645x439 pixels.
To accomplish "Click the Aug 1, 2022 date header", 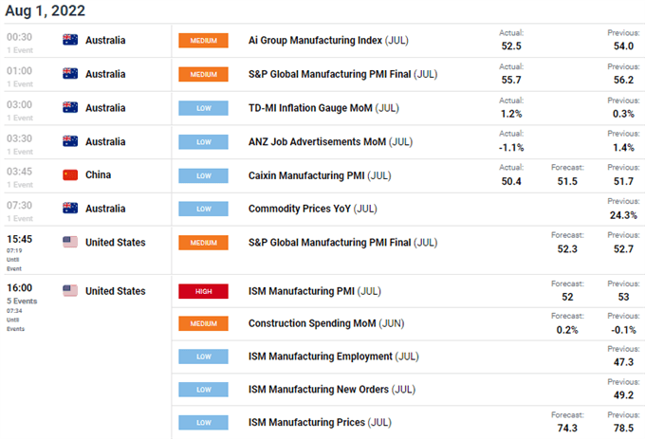I will (45, 11).
